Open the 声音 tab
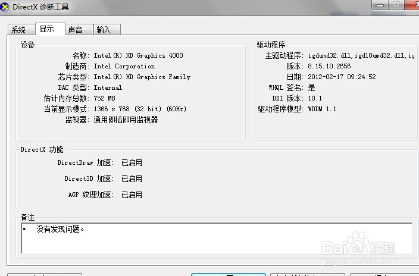 click(79, 29)
